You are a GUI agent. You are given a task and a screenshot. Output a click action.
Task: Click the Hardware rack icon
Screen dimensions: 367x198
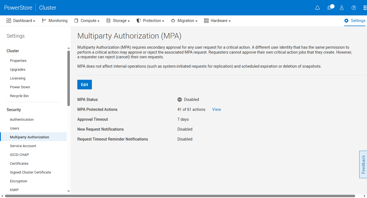coord(206,21)
